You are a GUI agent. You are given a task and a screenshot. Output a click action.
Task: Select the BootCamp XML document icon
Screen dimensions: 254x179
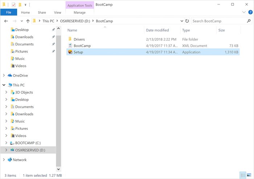(70, 46)
